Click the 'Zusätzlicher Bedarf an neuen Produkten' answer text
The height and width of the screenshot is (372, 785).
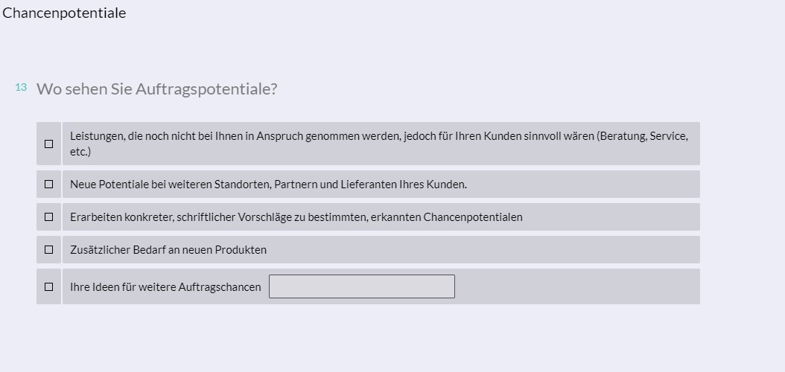[x=168, y=250]
